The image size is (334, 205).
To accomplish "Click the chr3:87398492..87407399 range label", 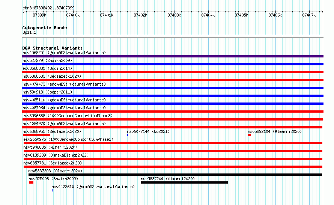I will (x=48, y=8).
